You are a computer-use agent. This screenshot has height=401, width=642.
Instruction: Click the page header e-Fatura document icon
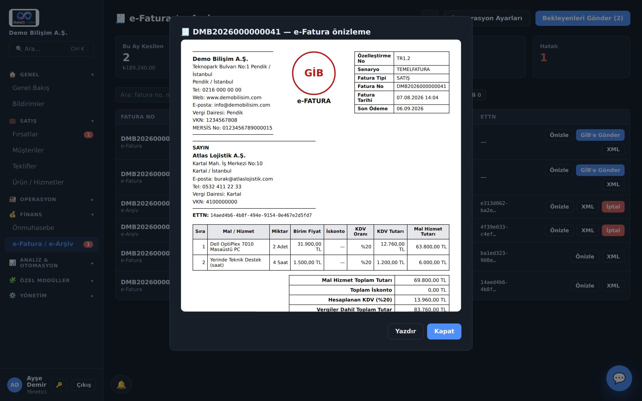click(x=120, y=18)
